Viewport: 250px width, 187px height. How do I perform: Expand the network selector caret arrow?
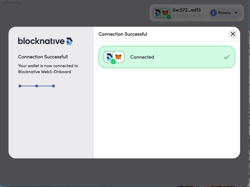[x=236, y=13]
